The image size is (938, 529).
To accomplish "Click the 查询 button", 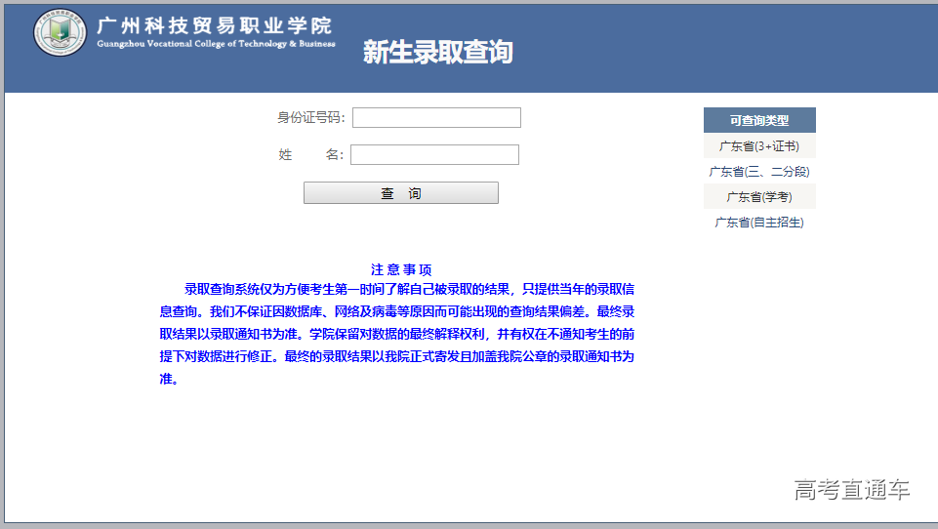I will click(x=401, y=192).
